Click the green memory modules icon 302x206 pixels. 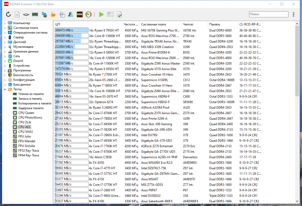pos(35,14)
